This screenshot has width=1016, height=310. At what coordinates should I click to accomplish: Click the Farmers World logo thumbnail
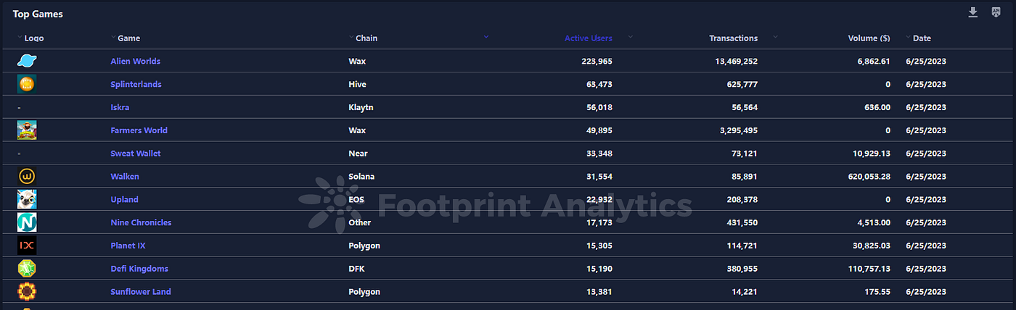[x=27, y=130]
